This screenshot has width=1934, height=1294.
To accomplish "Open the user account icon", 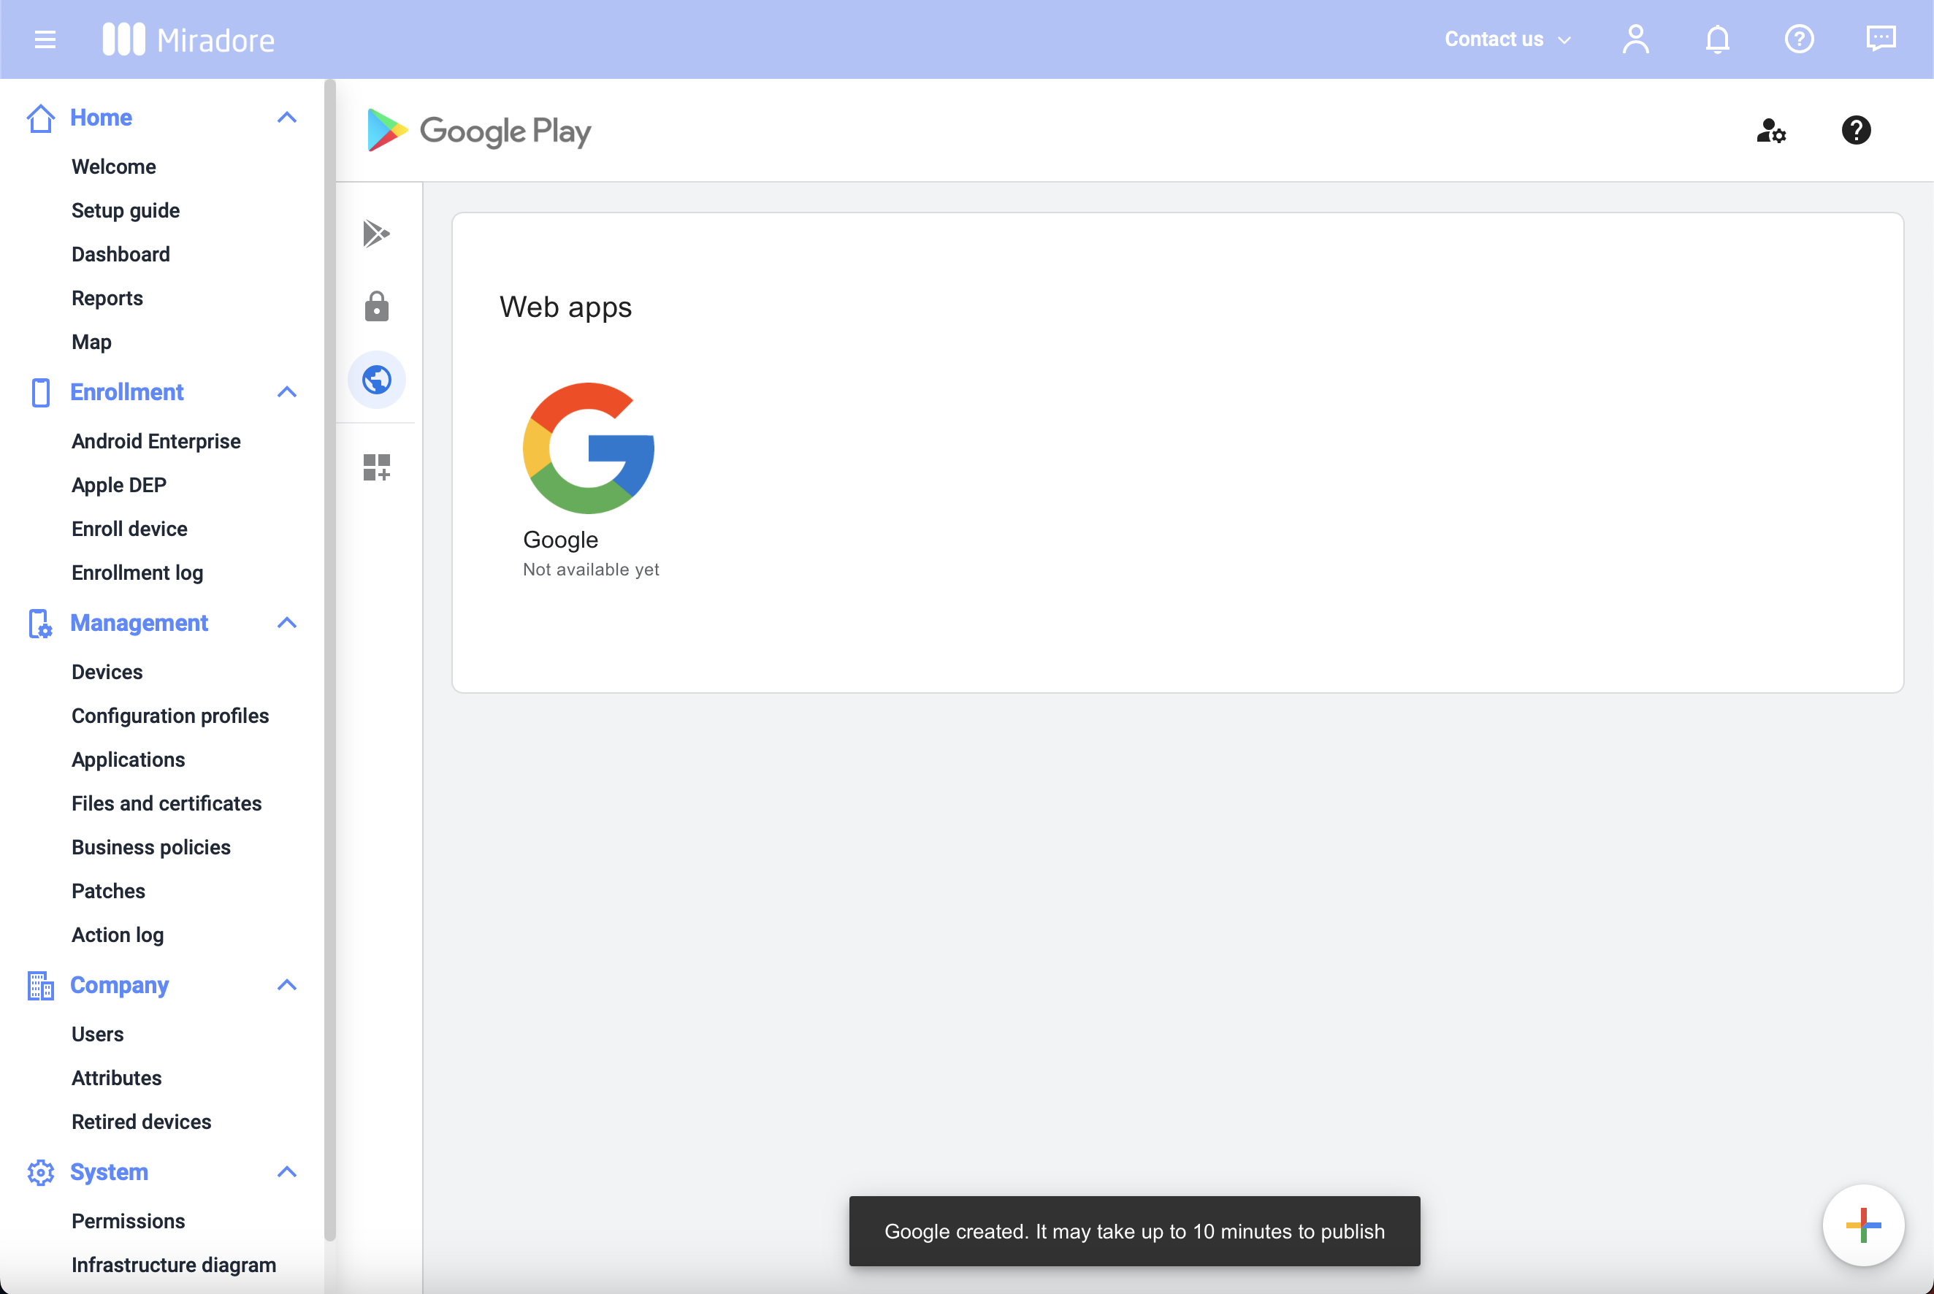I will coord(1635,39).
